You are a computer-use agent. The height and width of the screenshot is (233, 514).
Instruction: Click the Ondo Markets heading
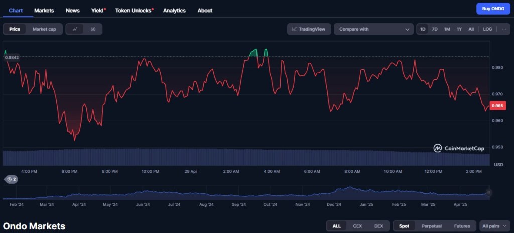(34, 226)
